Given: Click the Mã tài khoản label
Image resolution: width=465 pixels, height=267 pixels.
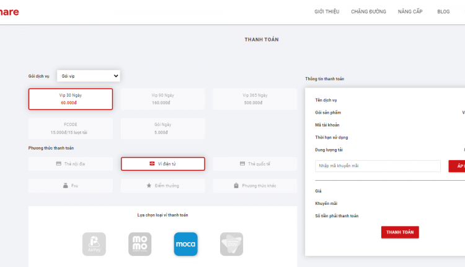Looking at the screenshot, I should [327, 125].
